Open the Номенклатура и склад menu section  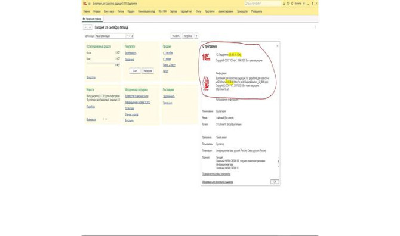[x=146, y=11]
